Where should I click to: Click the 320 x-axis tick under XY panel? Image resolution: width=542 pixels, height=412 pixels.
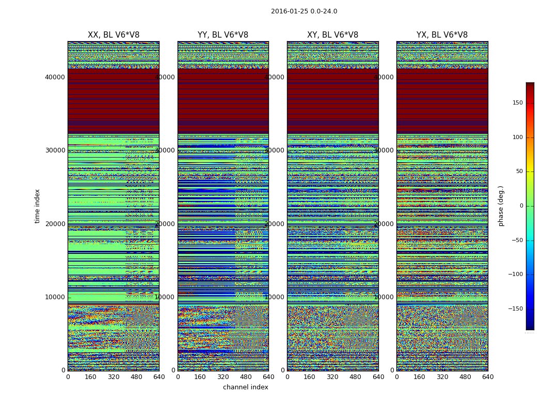[x=332, y=377]
